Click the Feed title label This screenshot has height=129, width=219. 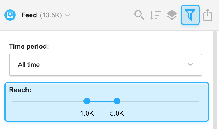coord(29,15)
